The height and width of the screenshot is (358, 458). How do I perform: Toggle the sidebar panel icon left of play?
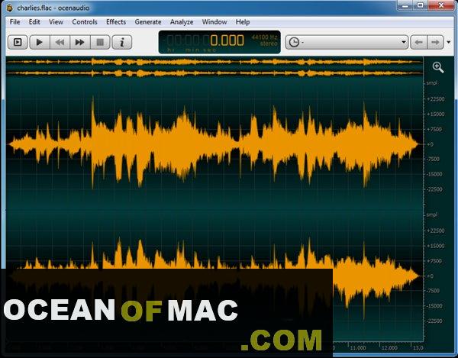point(18,42)
